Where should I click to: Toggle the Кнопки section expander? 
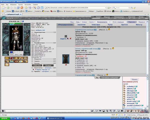[32, 63]
